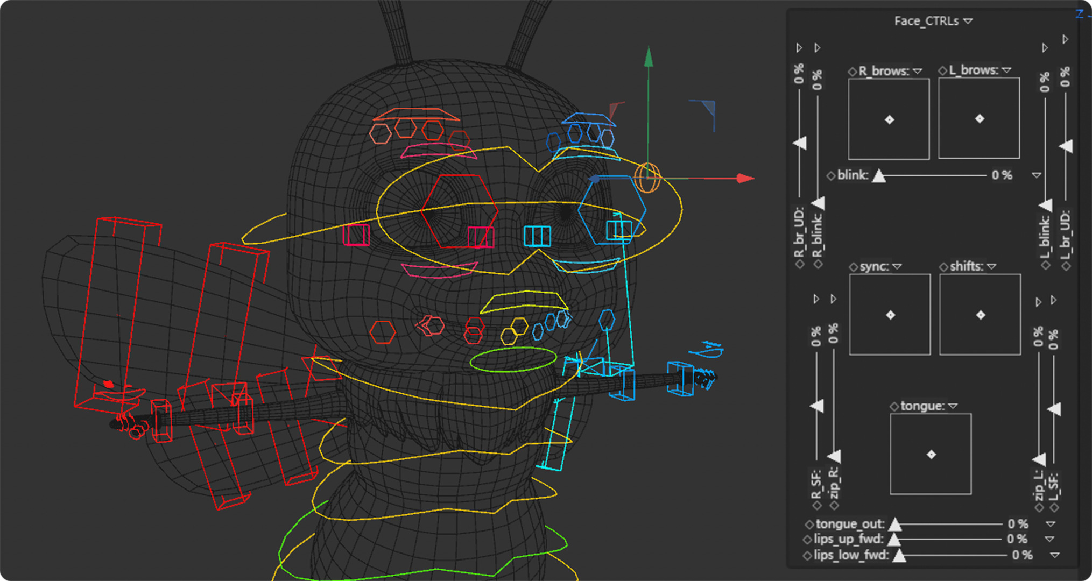Click center point of sync control box

pos(890,315)
